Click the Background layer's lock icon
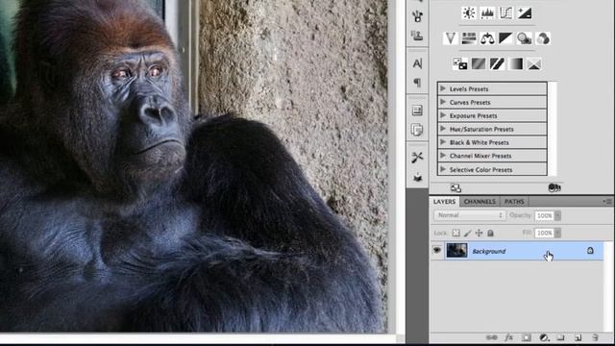The height and width of the screenshot is (346, 615). (590, 250)
